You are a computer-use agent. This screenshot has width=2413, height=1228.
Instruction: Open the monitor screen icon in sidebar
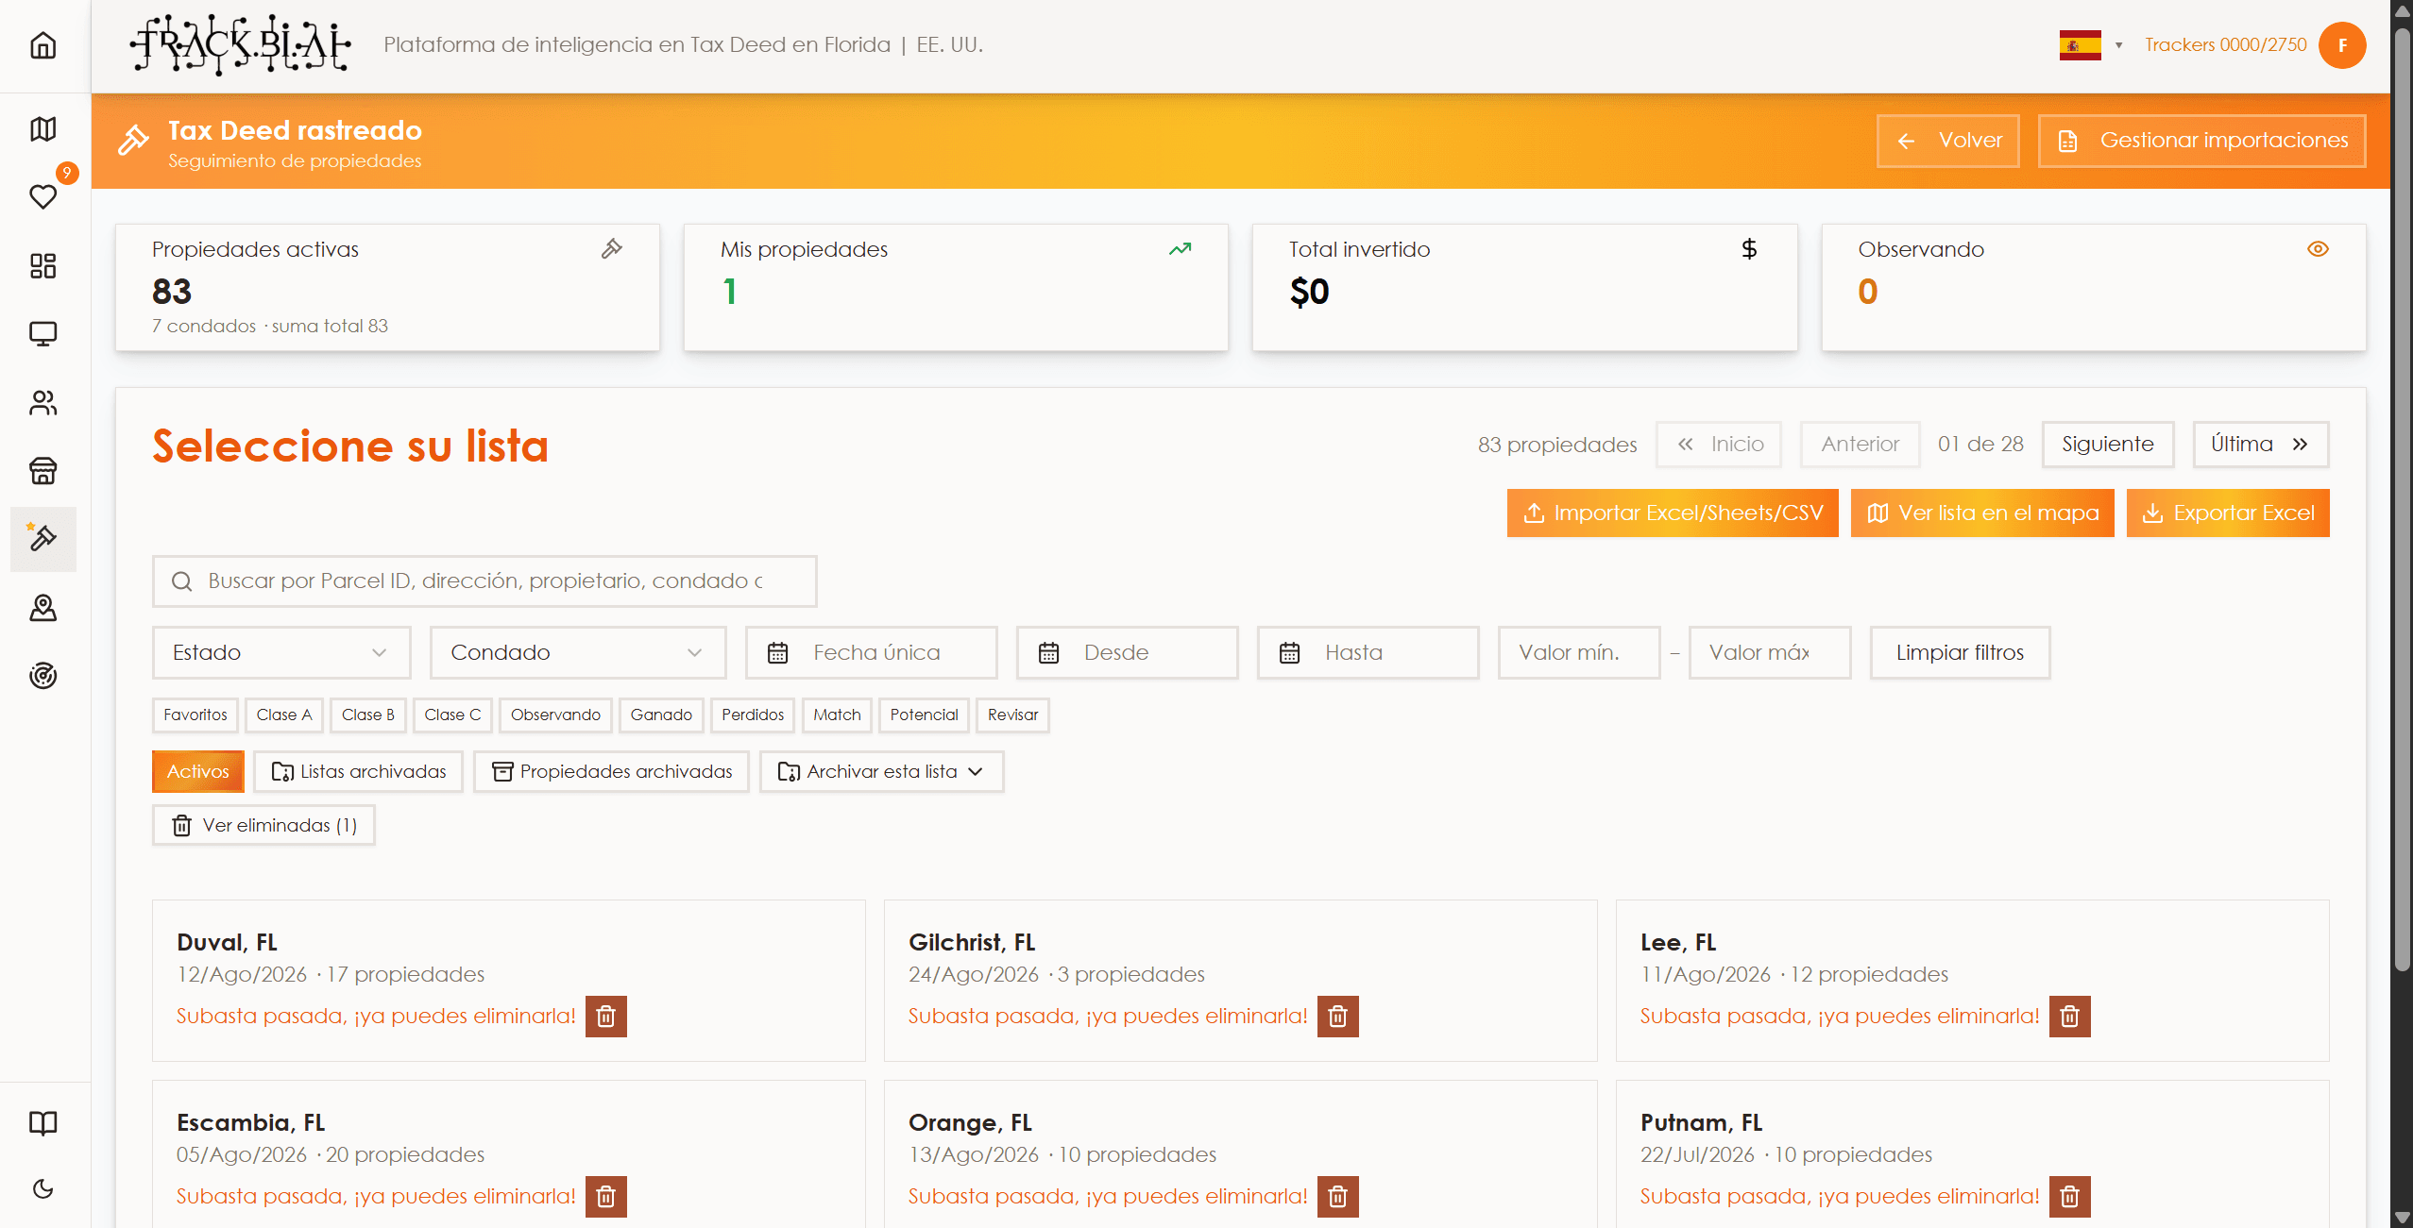43,334
